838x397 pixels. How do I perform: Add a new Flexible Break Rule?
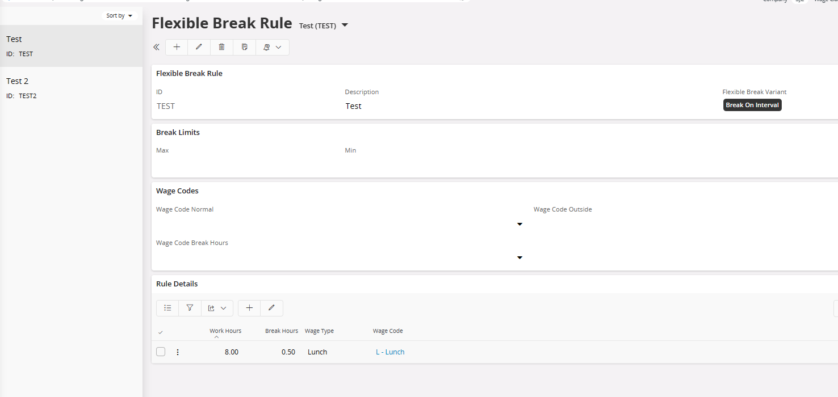pyautogui.click(x=177, y=47)
